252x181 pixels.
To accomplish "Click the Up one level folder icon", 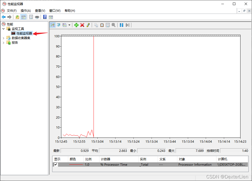I will click(x=17, y=17).
